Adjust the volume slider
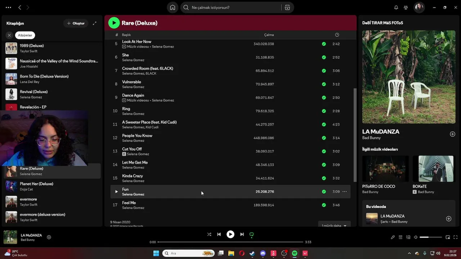This screenshot has height=259, width=461. click(x=431, y=237)
